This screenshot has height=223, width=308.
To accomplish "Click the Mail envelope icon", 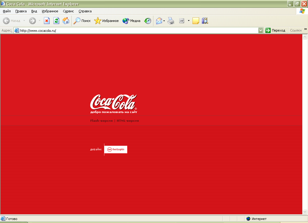I will coord(159,21).
